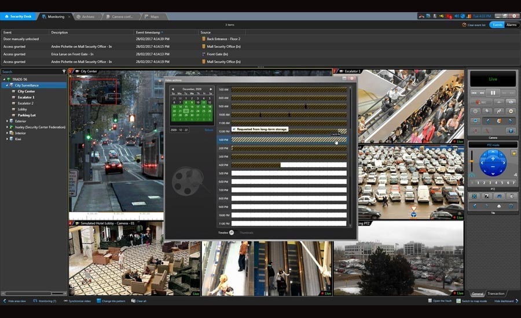Click the PTZ lock icon
The height and width of the screenshot is (318, 521).
coord(513,153)
